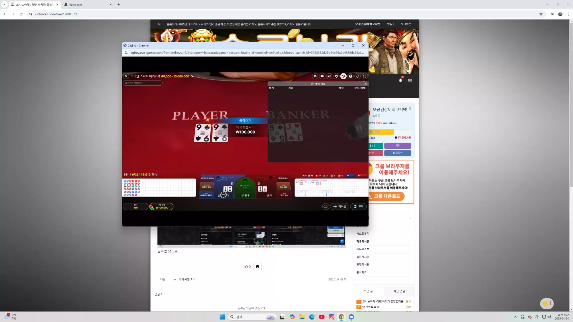Click the reload button in the main Chrome window

point(21,14)
